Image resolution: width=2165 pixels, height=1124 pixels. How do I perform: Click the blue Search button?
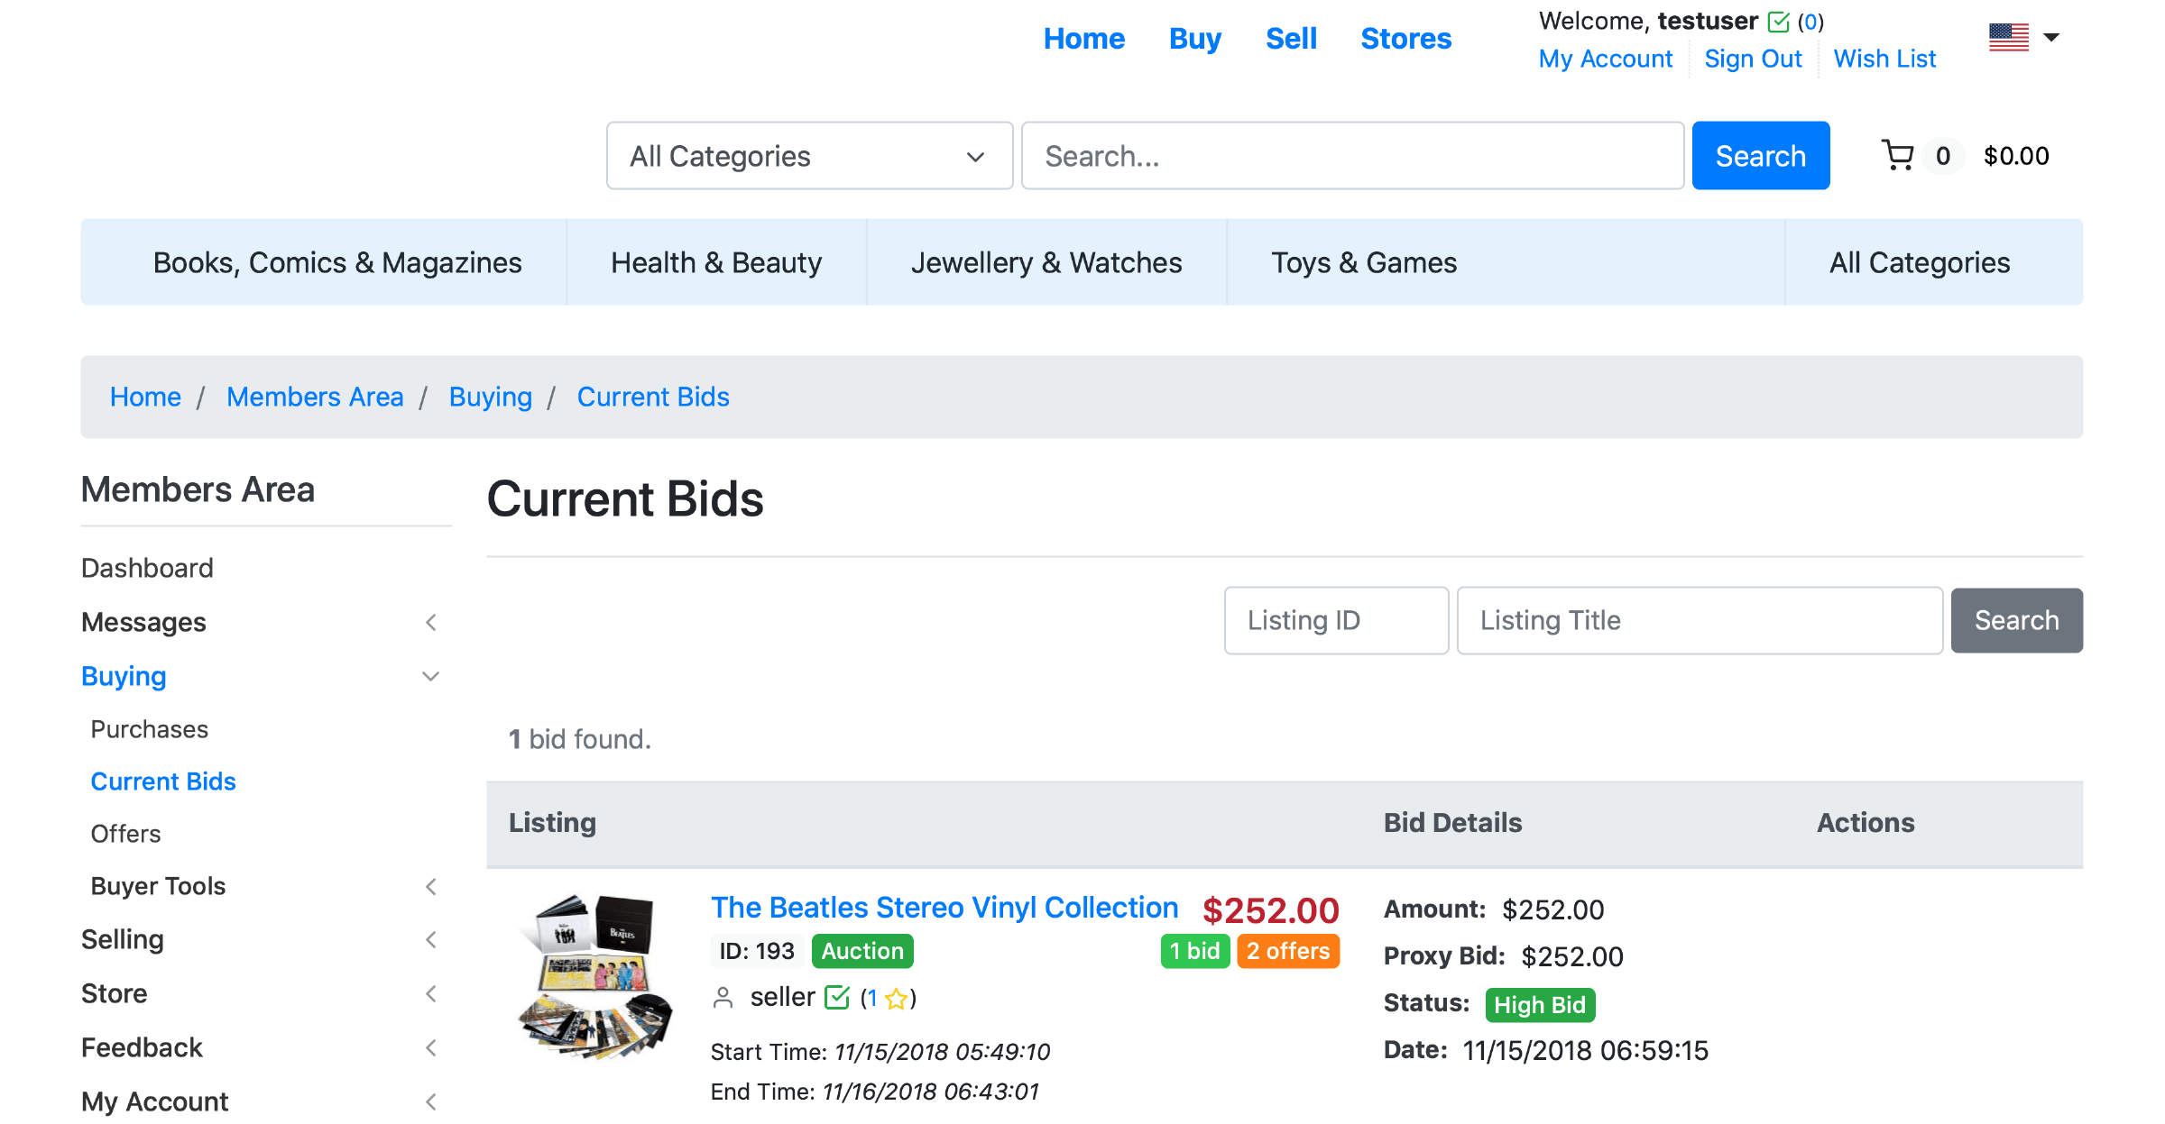pos(1760,156)
